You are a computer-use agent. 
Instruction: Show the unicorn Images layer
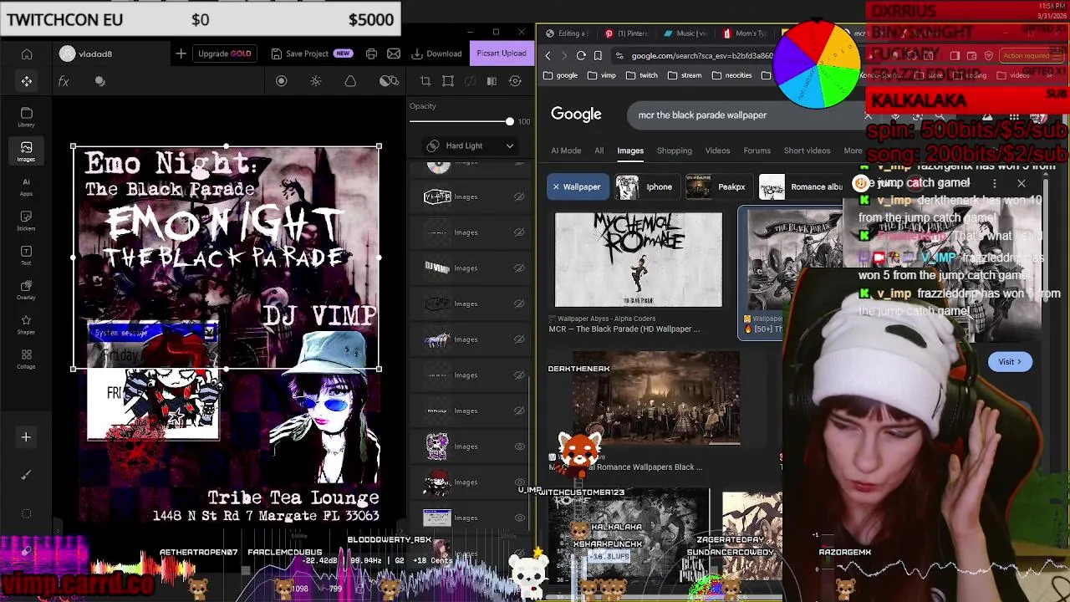click(519, 339)
